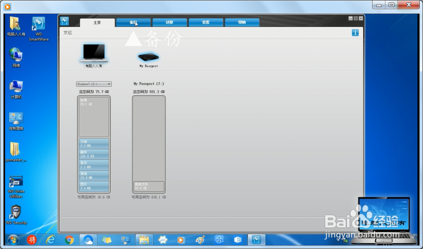Click orange player icon in outer window title
Image resolution: width=423 pixels, height=249 pixels.
click(x=7, y=7)
